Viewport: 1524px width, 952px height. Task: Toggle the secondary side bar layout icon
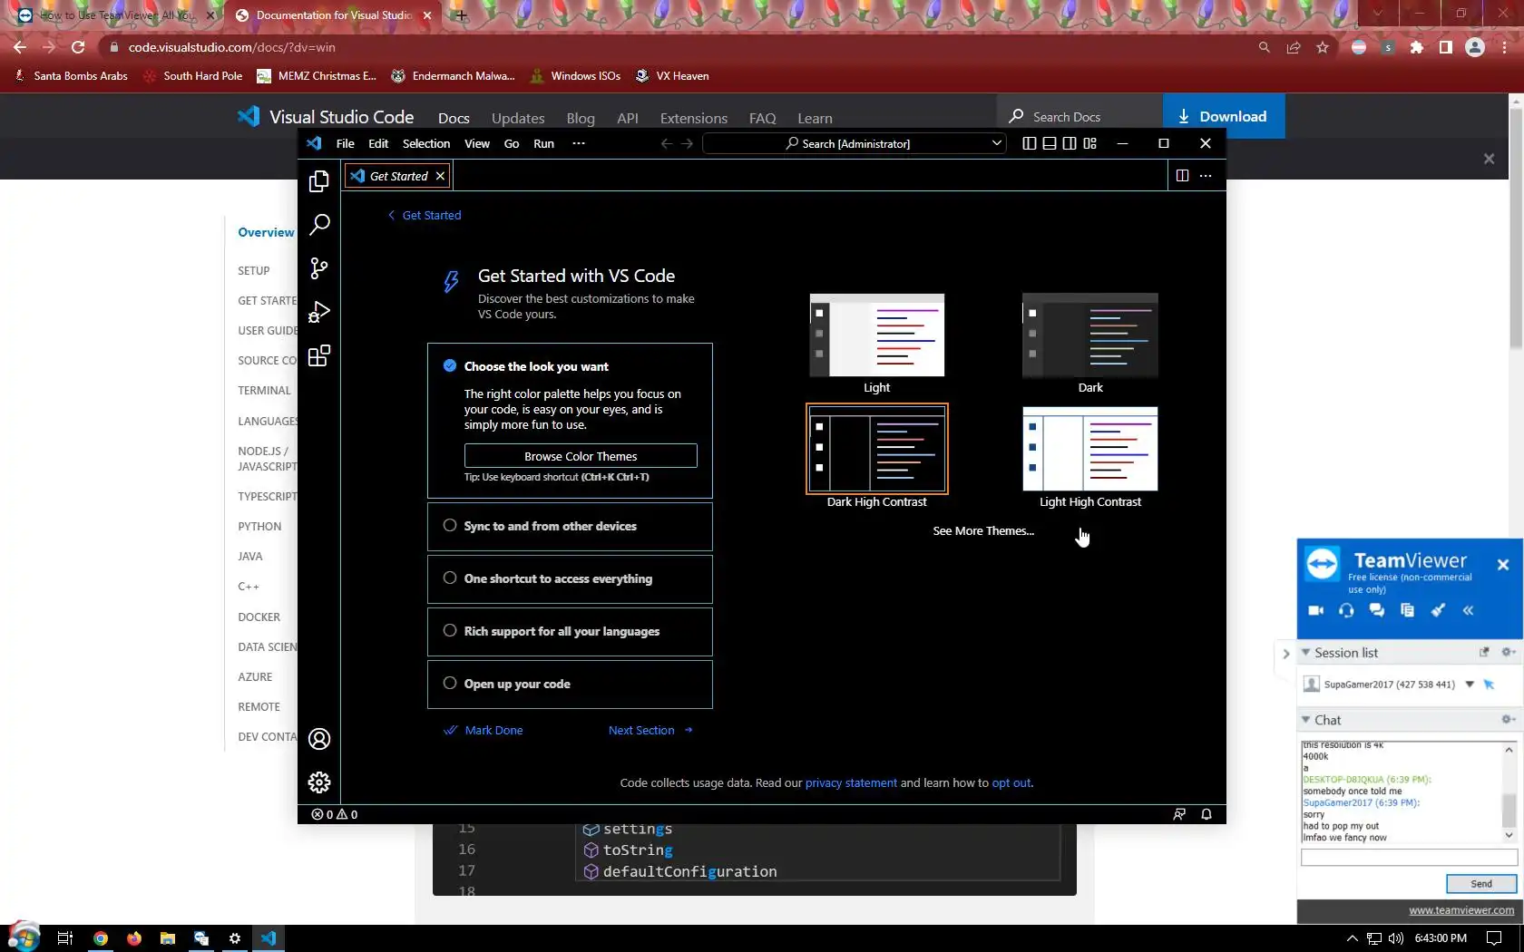[1070, 143]
